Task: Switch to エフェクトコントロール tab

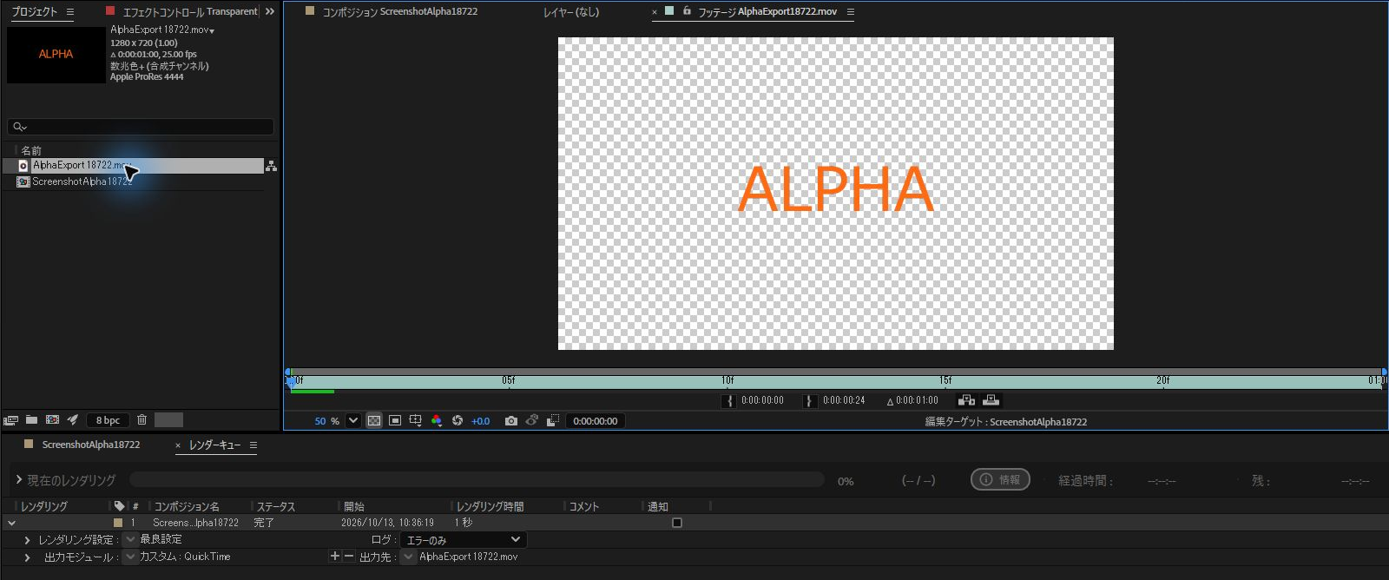Action: click(190, 12)
